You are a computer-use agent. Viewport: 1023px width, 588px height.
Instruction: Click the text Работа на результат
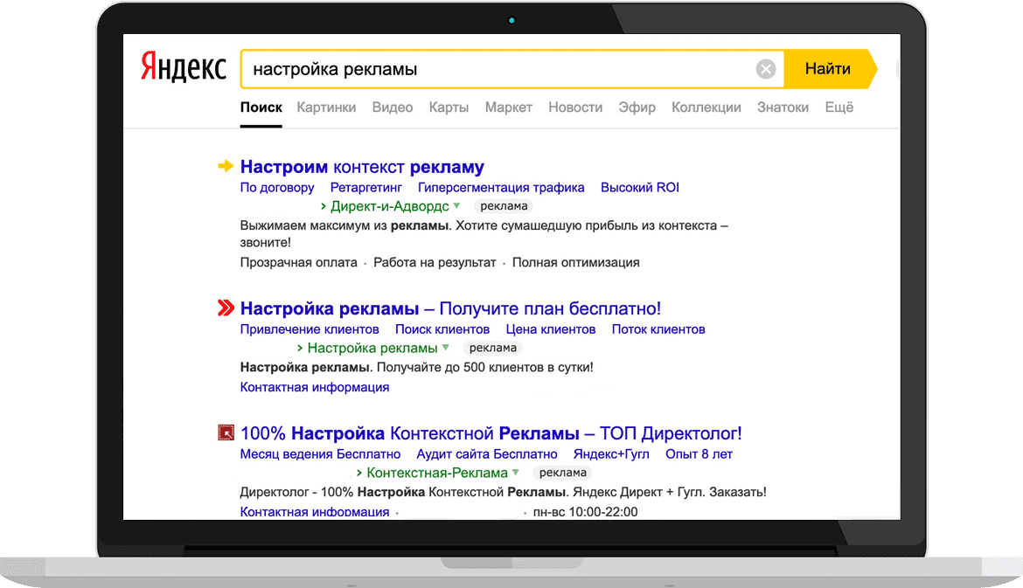pos(435,263)
